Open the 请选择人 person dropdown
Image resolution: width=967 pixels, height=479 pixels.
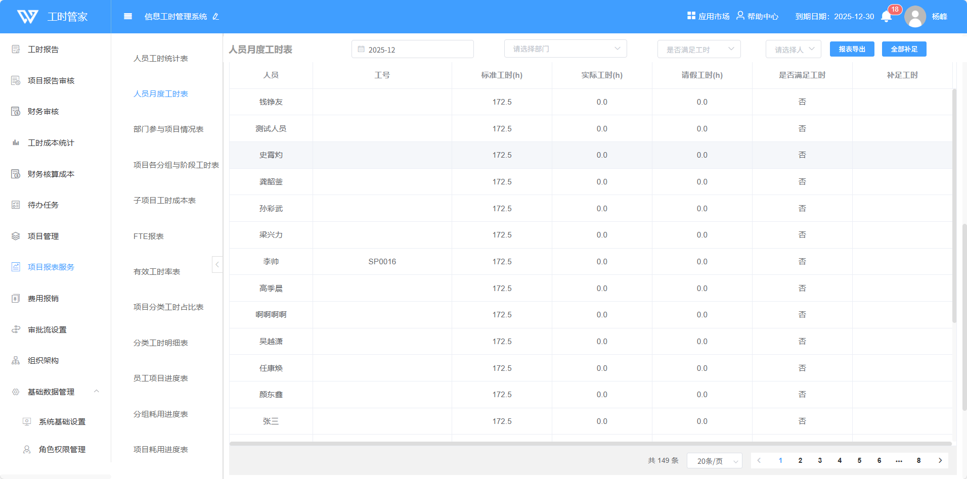point(793,50)
